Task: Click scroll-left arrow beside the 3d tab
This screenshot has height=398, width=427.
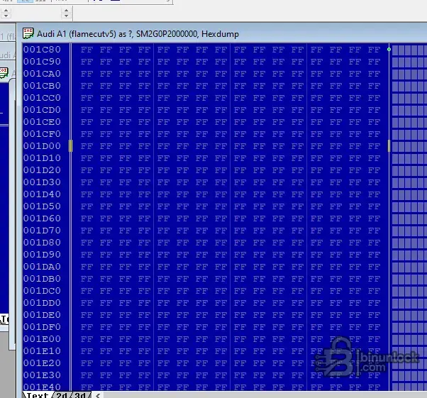Action: coord(98,395)
